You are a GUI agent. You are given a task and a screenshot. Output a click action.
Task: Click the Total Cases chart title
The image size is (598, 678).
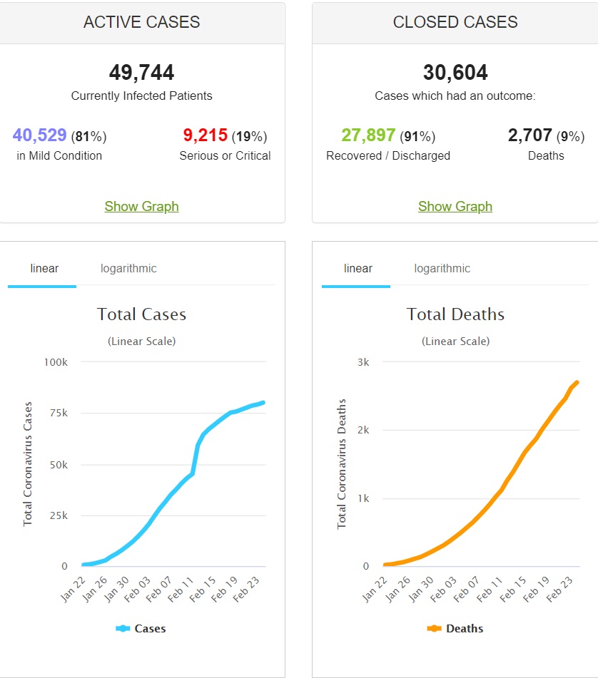click(141, 314)
